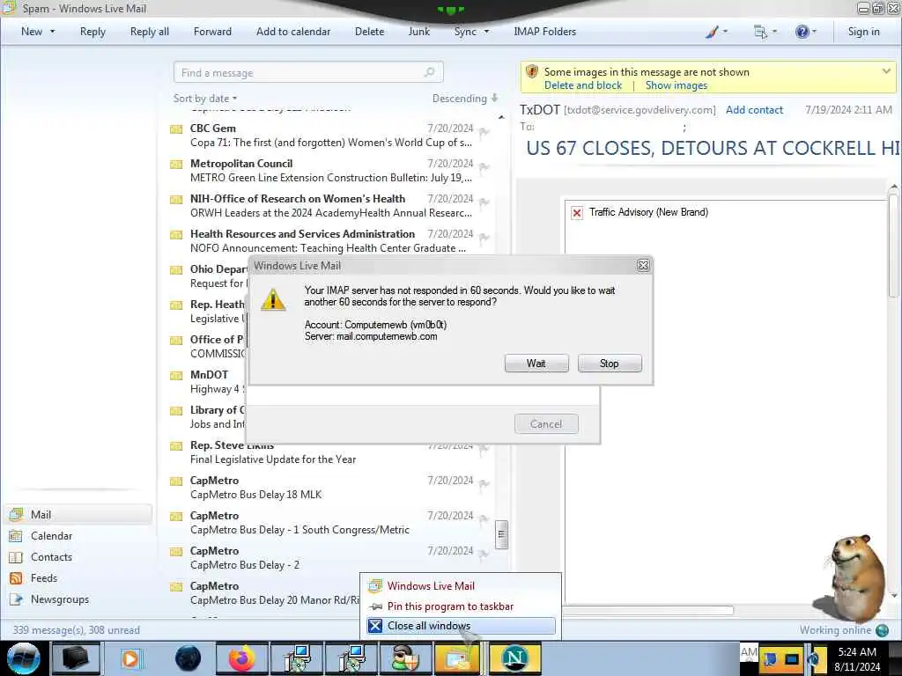Click the reading pane vertical scrollbar thumb
The image size is (902, 676).
click(893, 246)
